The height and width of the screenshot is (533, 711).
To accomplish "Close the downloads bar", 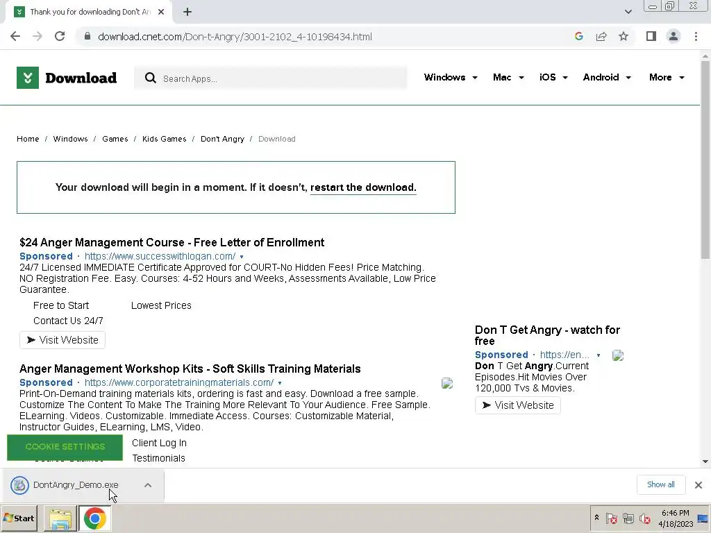I will pyautogui.click(x=699, y=485).
